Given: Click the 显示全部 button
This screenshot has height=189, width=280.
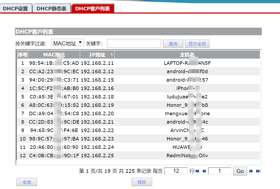Looking at the screenshot, I should tap(197, 44).
